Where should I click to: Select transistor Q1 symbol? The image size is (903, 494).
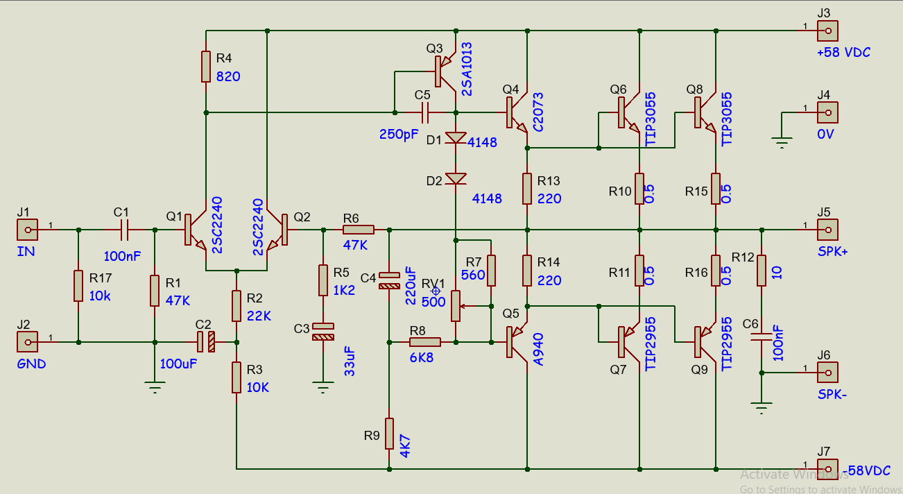pyautogui.click(x=193, y=230)
